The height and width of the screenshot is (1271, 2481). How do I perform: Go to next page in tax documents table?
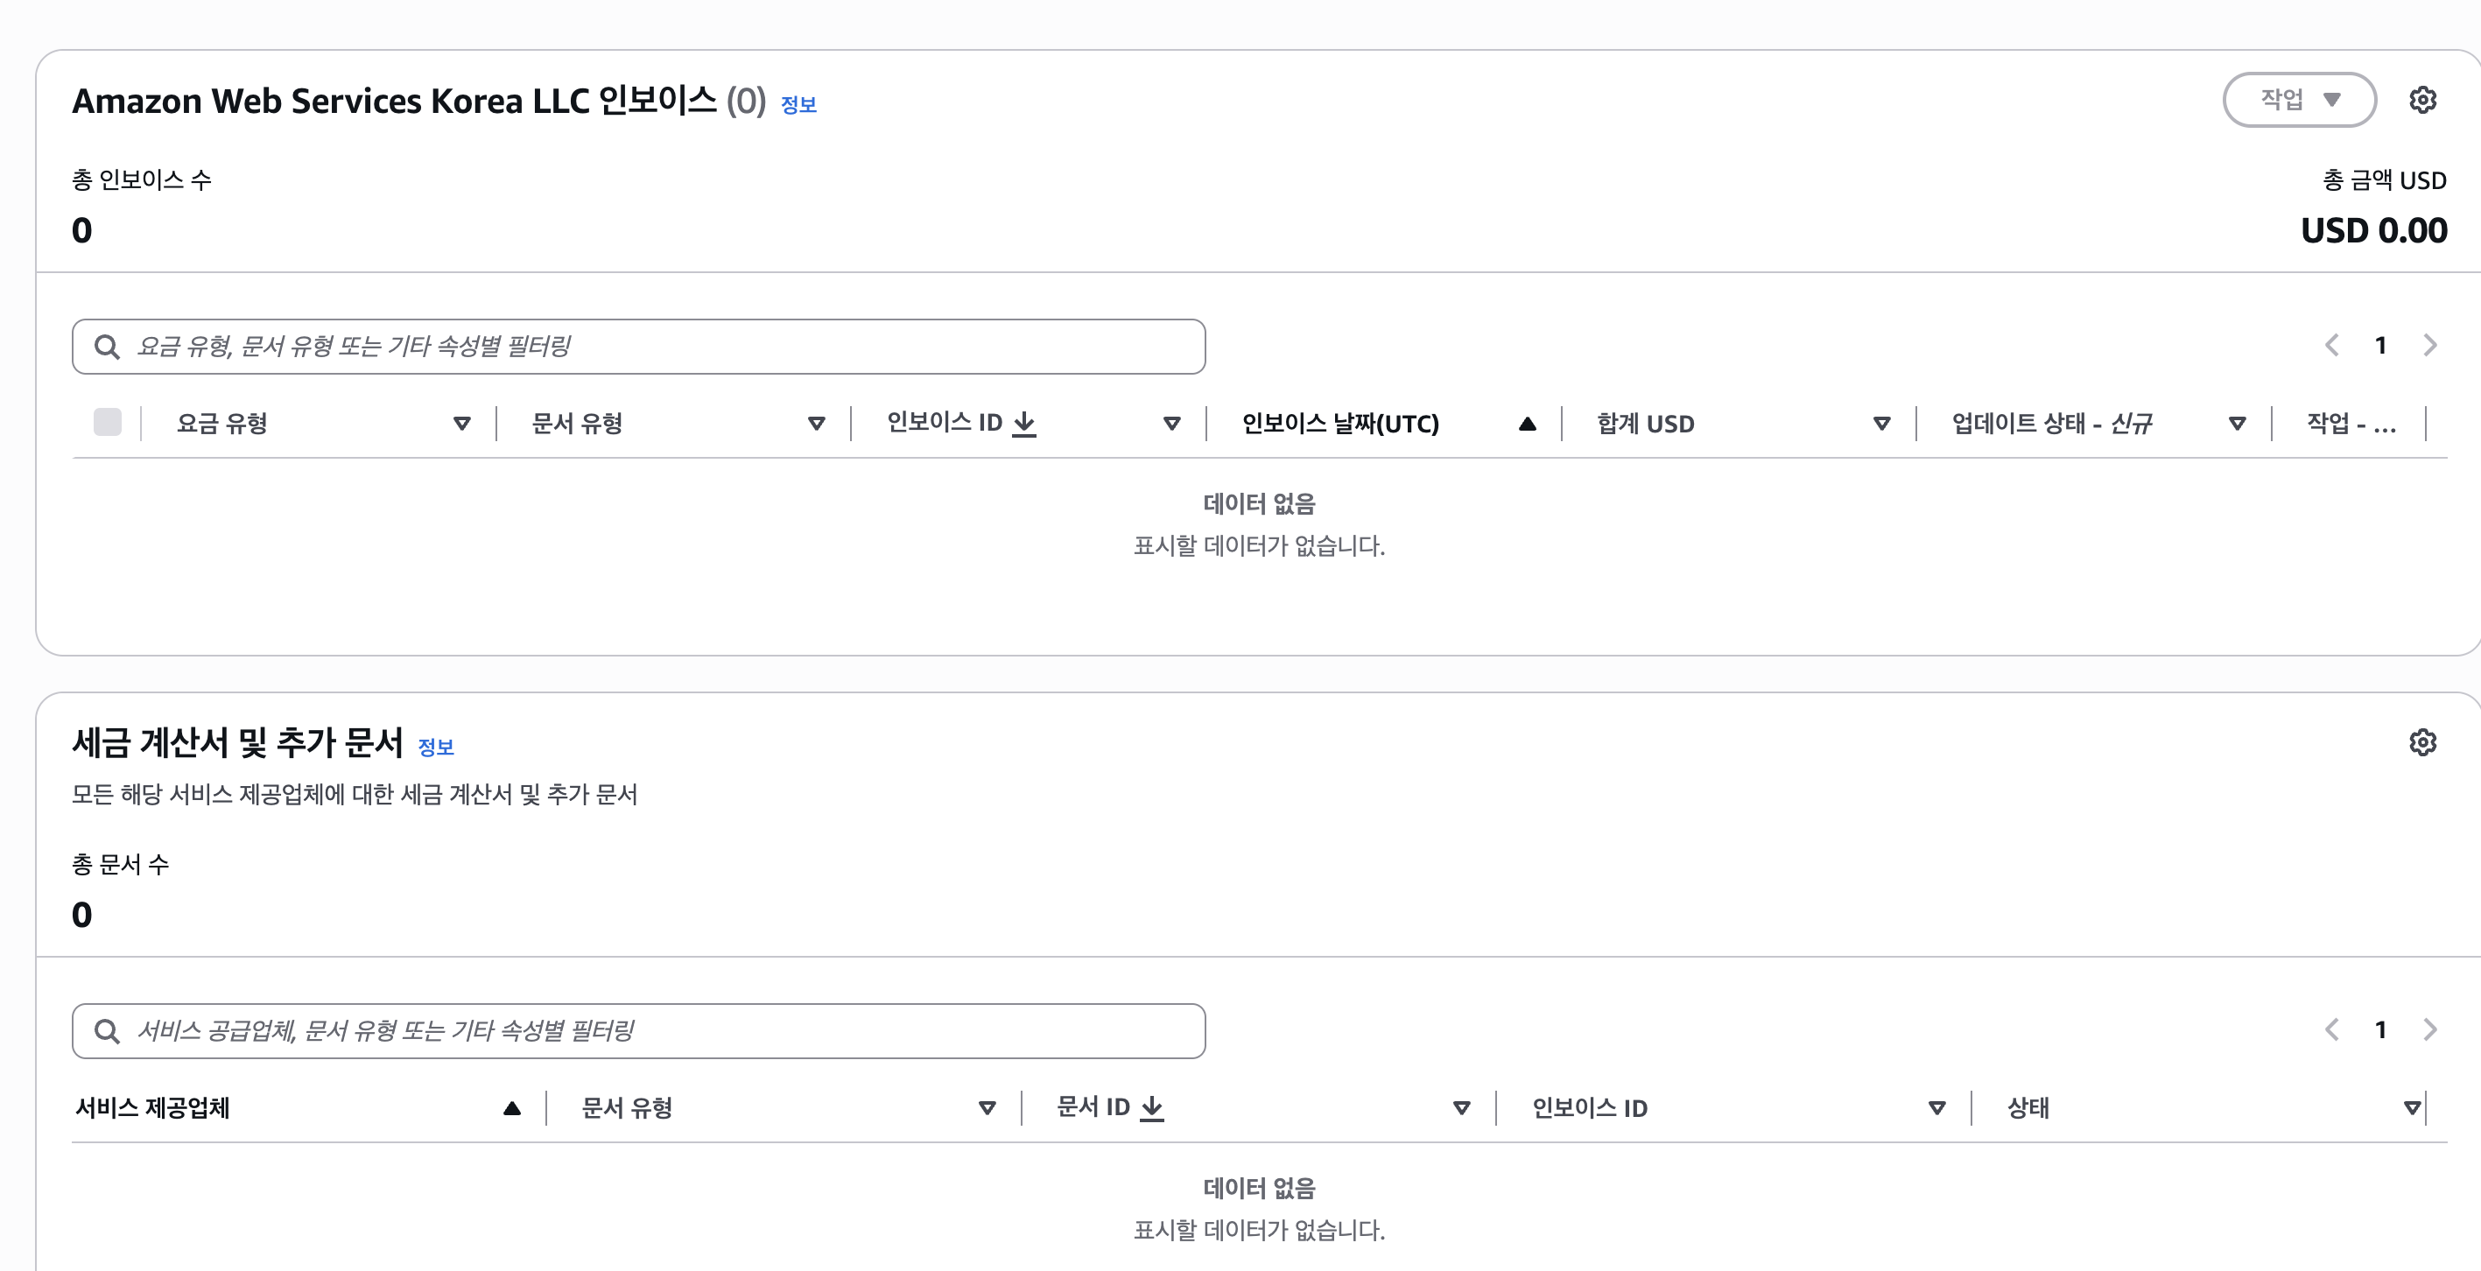[x=2430, y=1030]
